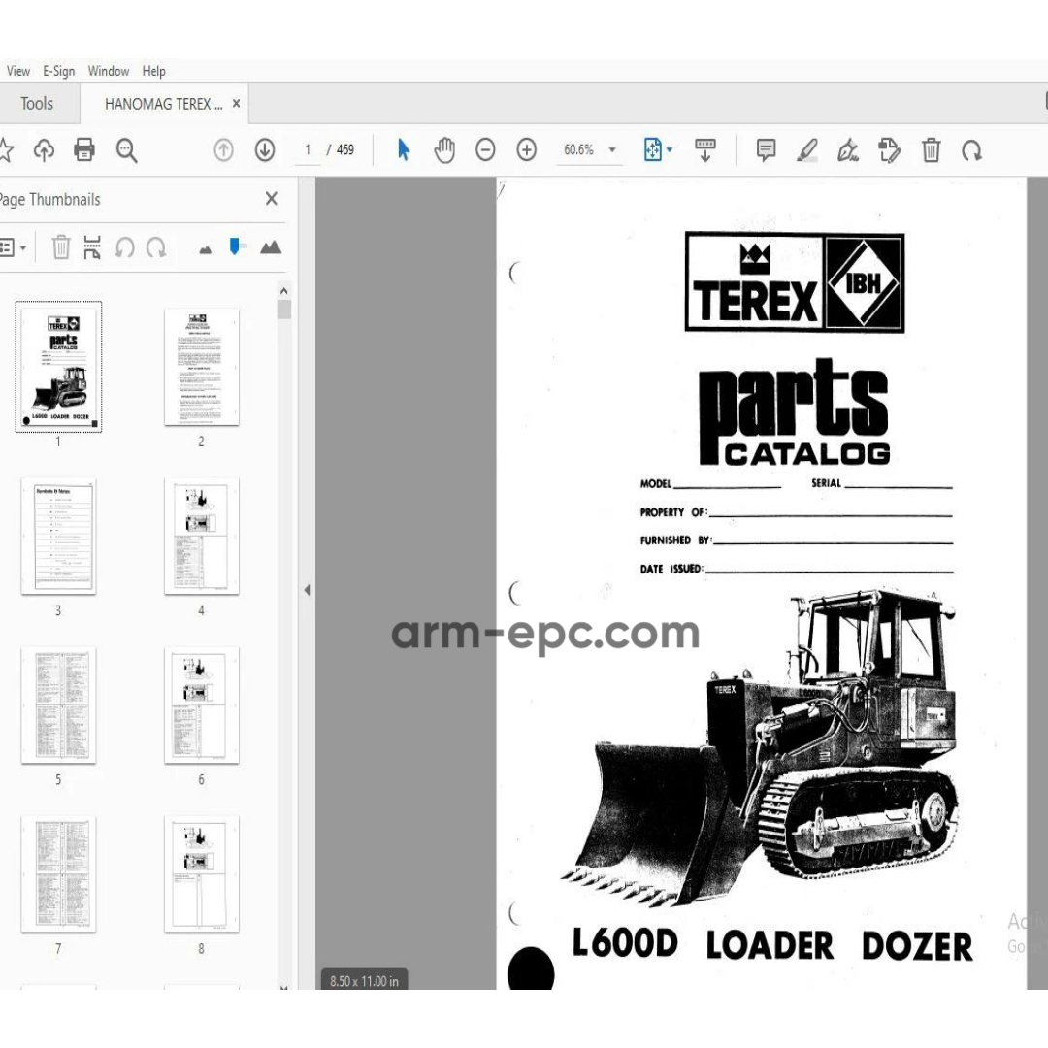Rotate pages clockwise in thumbnails panel
The height and width of the screenshot is (1048, 1048).
(156, 247)
